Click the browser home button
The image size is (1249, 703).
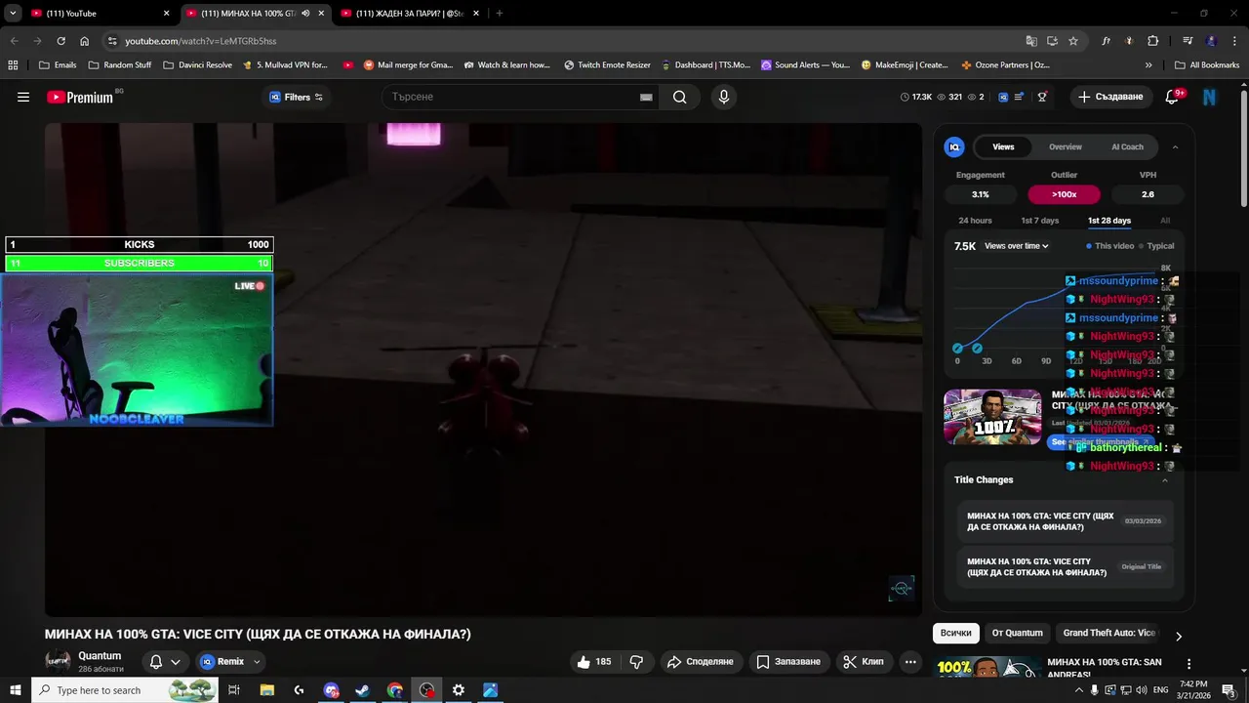point(84,41)
